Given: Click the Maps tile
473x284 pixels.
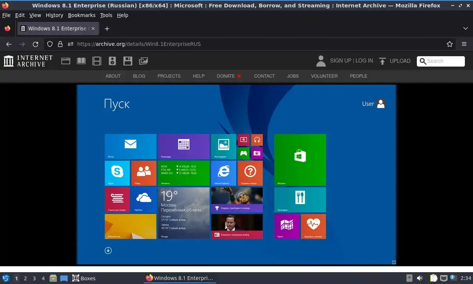Looking at the screenshot, I should pos(287,226).
